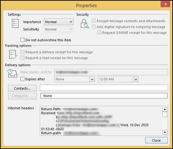The width and height of the screenshot is (173, 149).
Task: Click the Internet headers scroll down arrow
Action: point(165,132)
